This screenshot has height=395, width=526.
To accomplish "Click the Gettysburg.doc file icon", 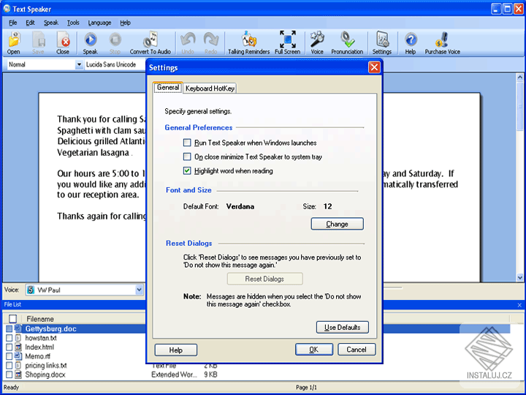I will [x=18, y=328].
